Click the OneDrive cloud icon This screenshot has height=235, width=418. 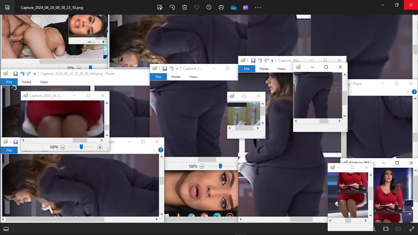(234, 7)
